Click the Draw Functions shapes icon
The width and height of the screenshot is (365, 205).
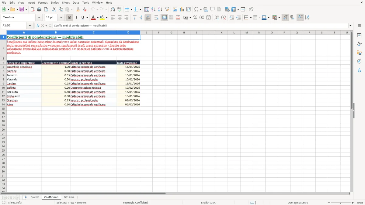(251, 9)
